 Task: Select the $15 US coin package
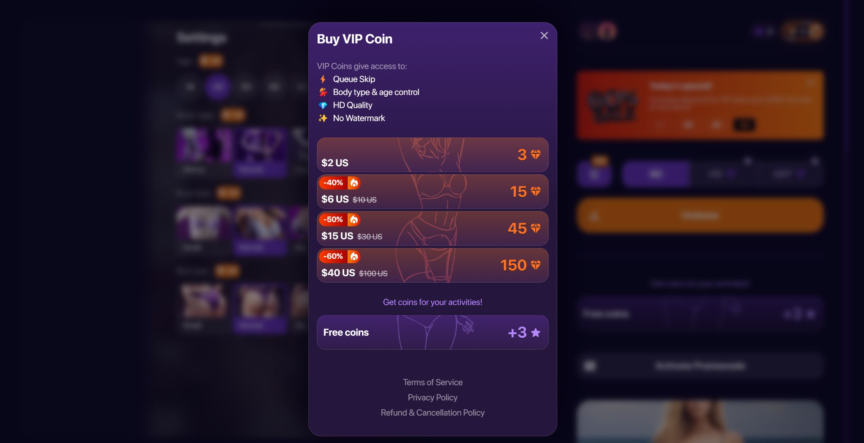coord(432,228)
